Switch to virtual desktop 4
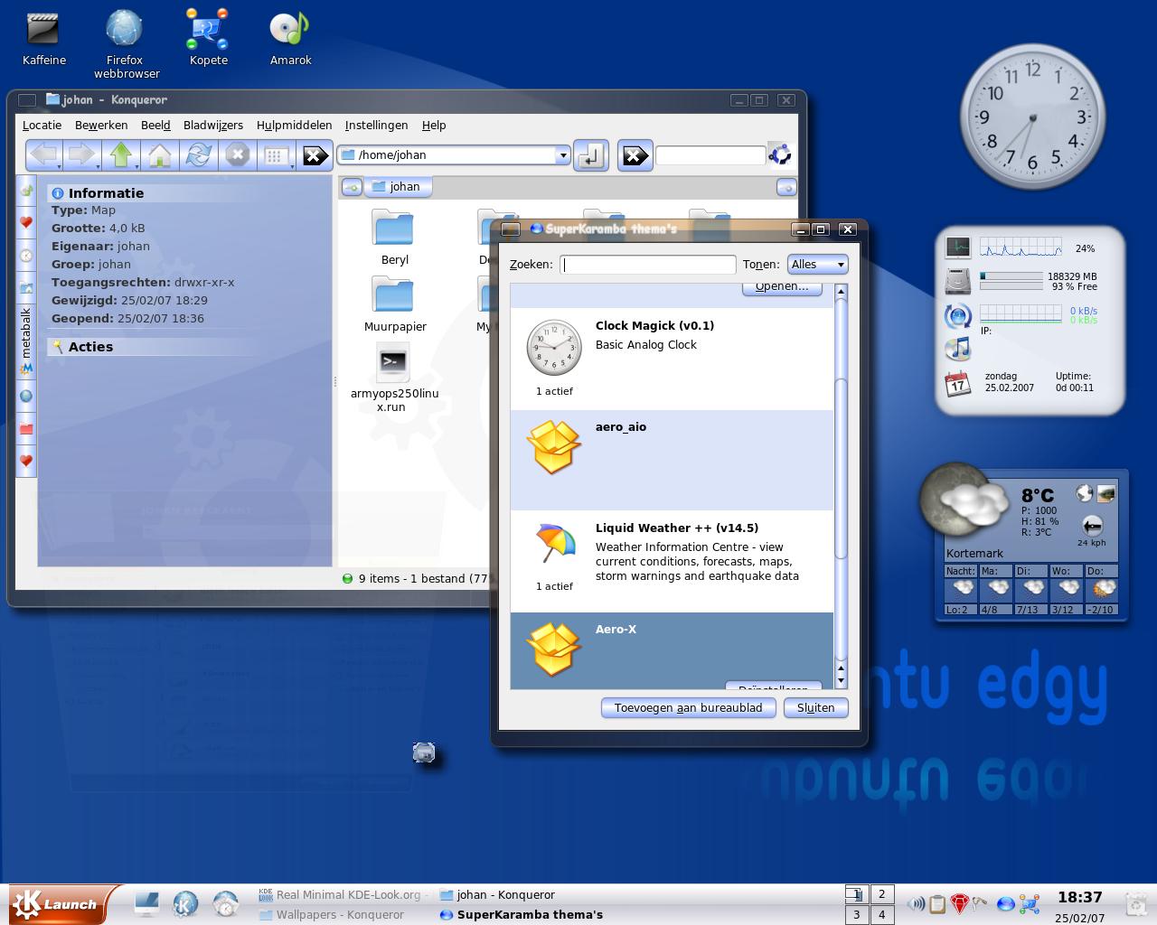1157x925 pixels. 881,914
